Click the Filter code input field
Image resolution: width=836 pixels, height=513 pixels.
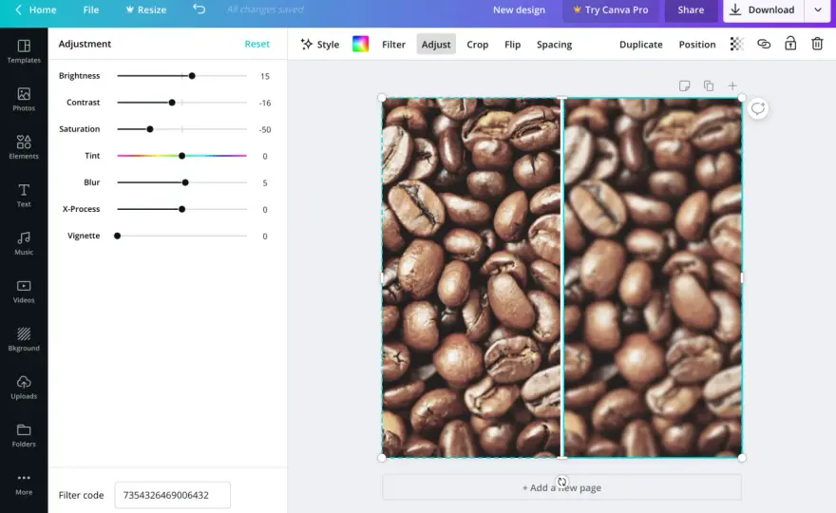[172, 495]
